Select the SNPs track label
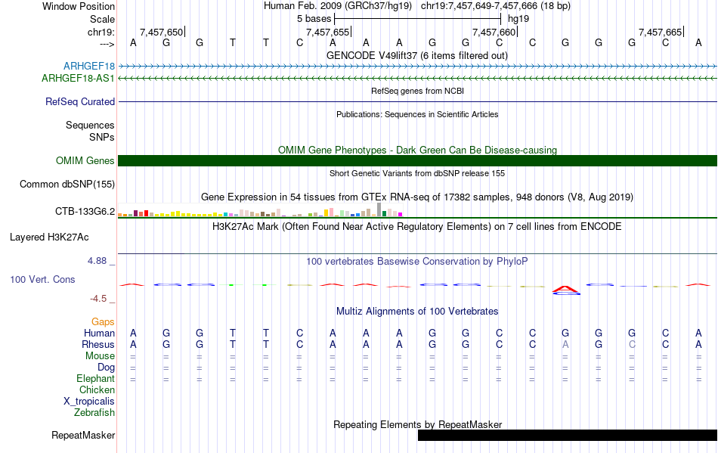The width and height of the screenshot is (718, 453). [x=102, y=137]
